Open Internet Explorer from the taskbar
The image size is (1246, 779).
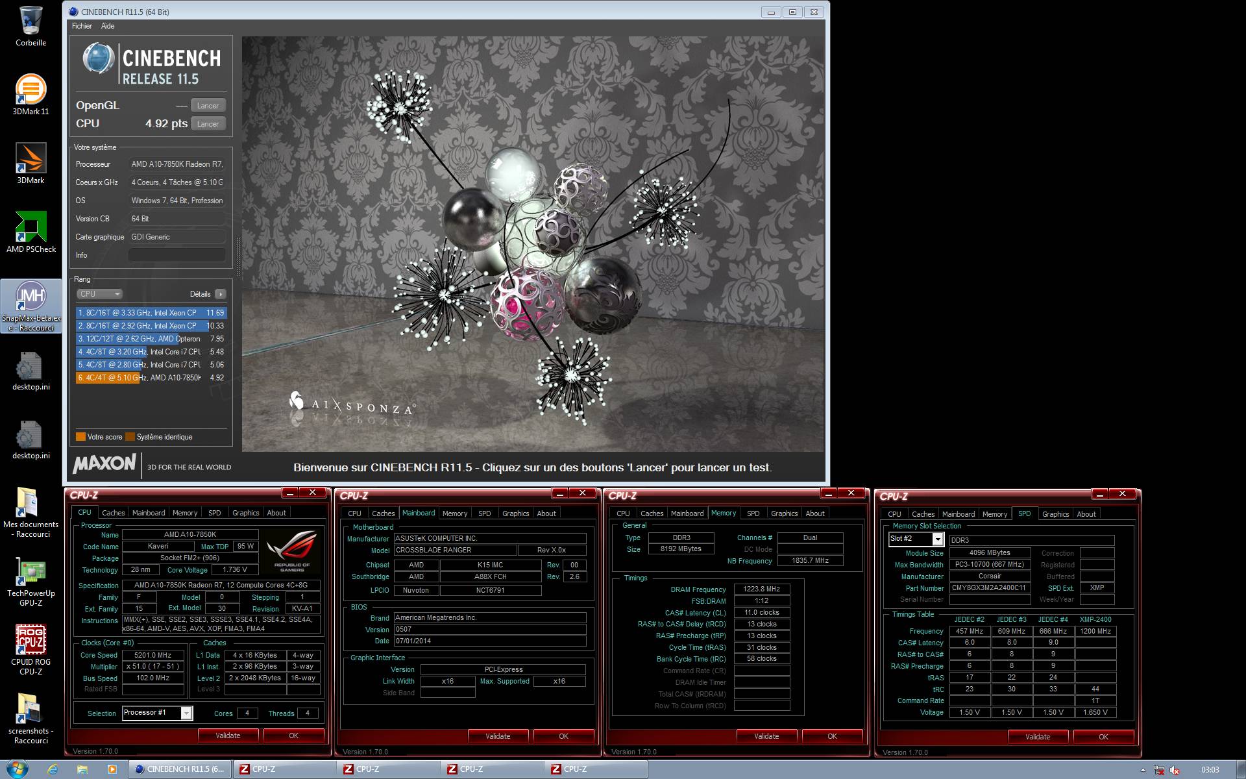(53, 769)
